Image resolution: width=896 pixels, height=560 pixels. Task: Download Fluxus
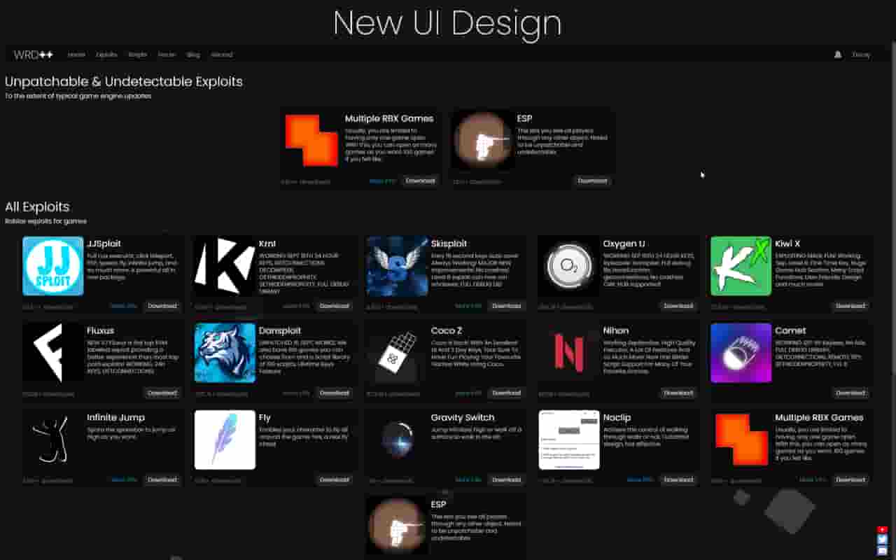pyautogui.click(x=162, y=393)
